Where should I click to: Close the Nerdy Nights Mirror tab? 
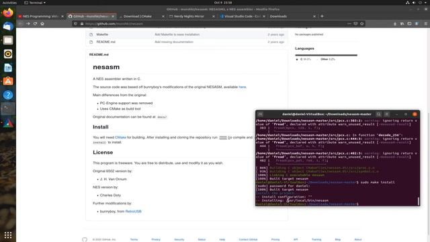(214, 16)
